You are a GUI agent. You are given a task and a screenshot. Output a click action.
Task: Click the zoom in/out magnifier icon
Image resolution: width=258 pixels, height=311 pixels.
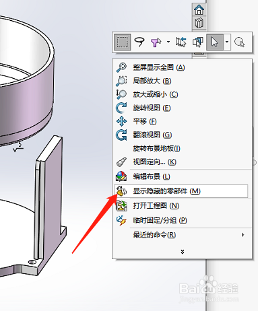click(x=121, y=94)
